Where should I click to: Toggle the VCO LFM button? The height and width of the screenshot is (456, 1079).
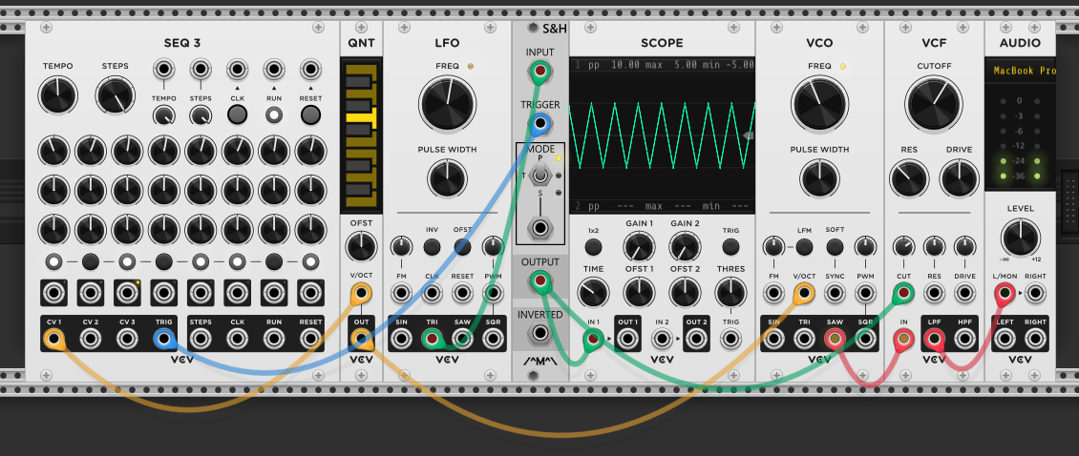click(804, 247)
